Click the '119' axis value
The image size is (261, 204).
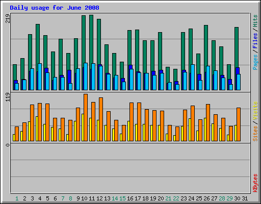tap(8, 97)
